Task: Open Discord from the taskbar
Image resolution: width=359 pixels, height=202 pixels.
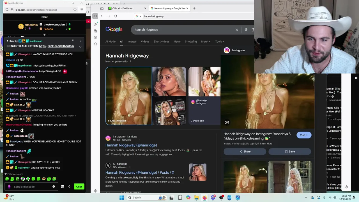Action: point(213,198)
